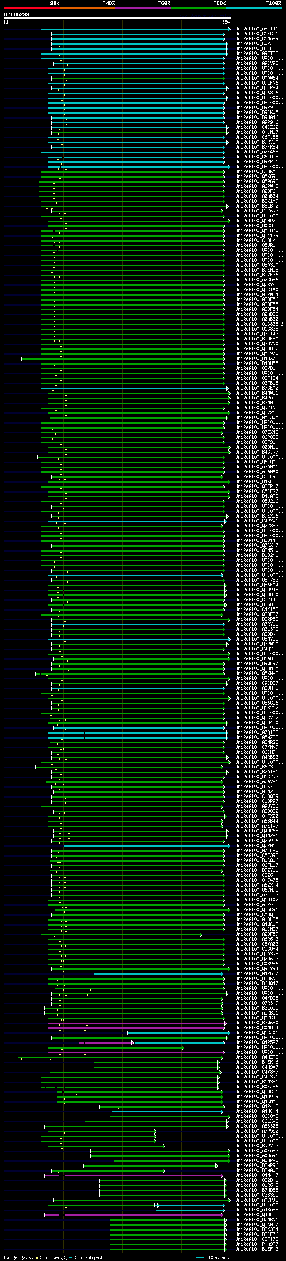Image resolution: width=286 pixels, height=1261 pixels.
Task: Click the query end position 384
Action: click(226, 22)
